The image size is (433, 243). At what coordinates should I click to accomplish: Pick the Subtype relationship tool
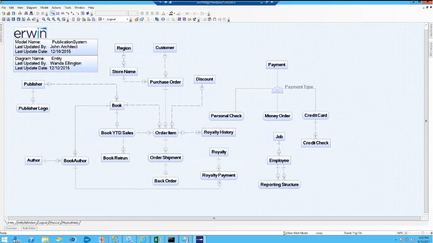pyautogui.click(x=62, y=13)
